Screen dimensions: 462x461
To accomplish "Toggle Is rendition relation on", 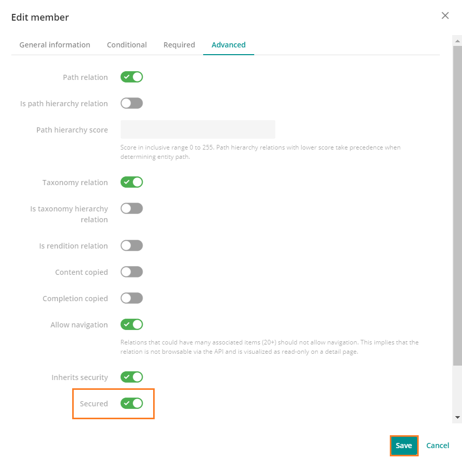I will [131, 246].
